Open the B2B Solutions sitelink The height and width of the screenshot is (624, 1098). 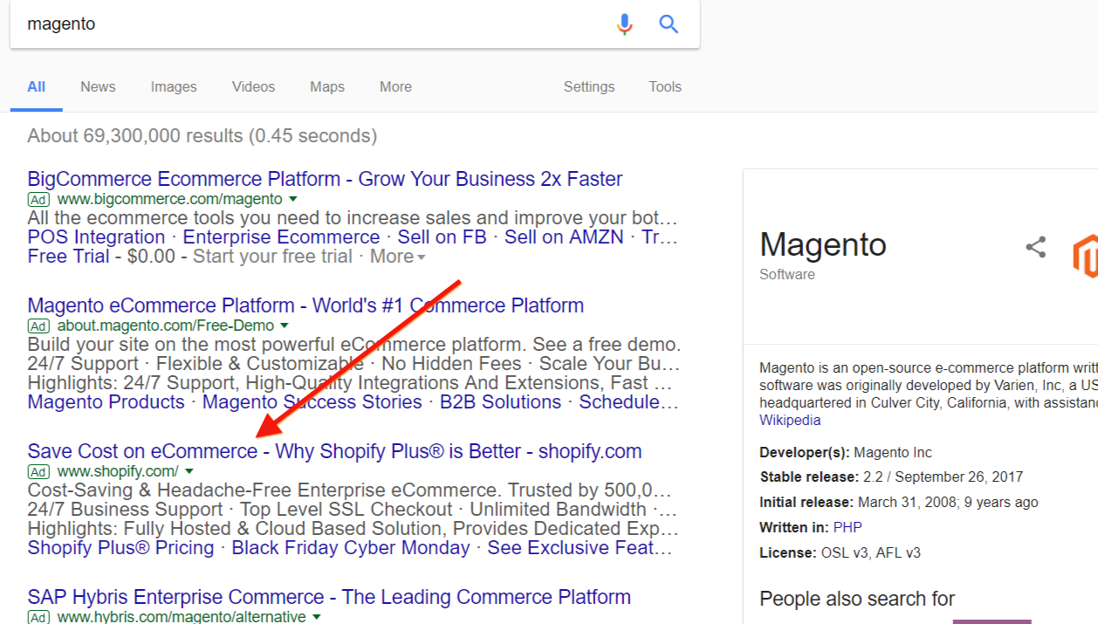point(500,402)
